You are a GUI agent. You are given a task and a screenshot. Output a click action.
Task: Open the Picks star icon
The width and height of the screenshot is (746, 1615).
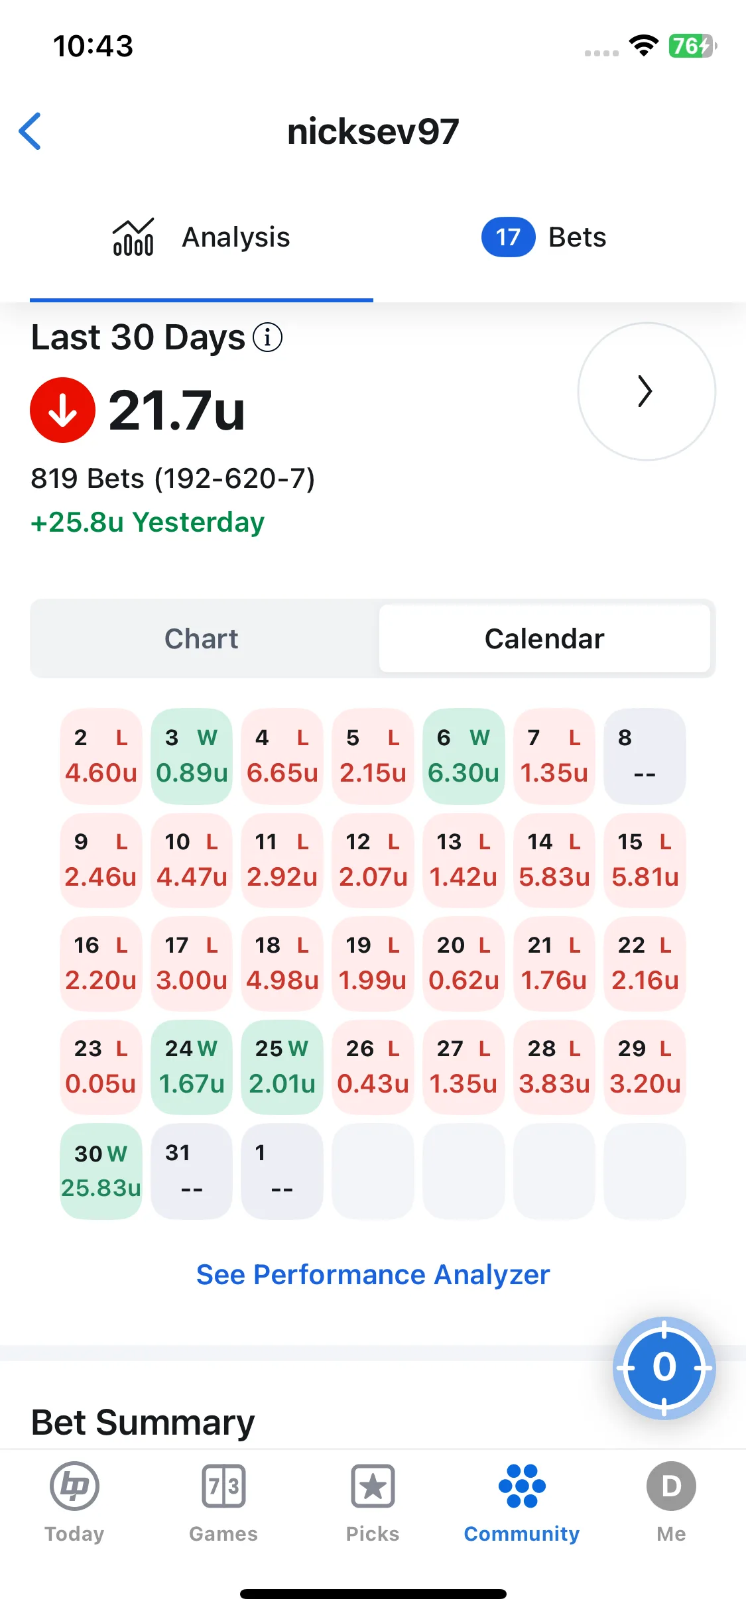[x=373, y=1486]
